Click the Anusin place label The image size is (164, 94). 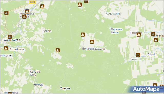point(152,54)
